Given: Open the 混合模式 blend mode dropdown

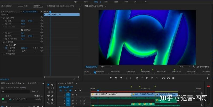Looking at the screenshot, I should [28, 51].
